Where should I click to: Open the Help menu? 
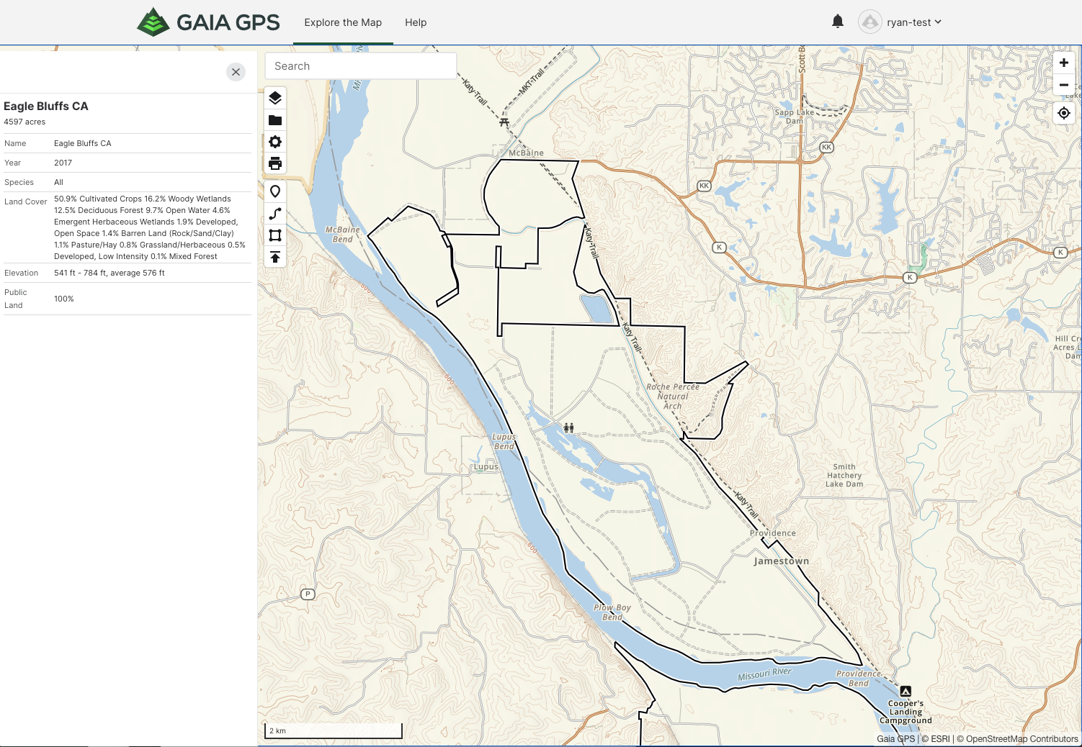[416, 22]
